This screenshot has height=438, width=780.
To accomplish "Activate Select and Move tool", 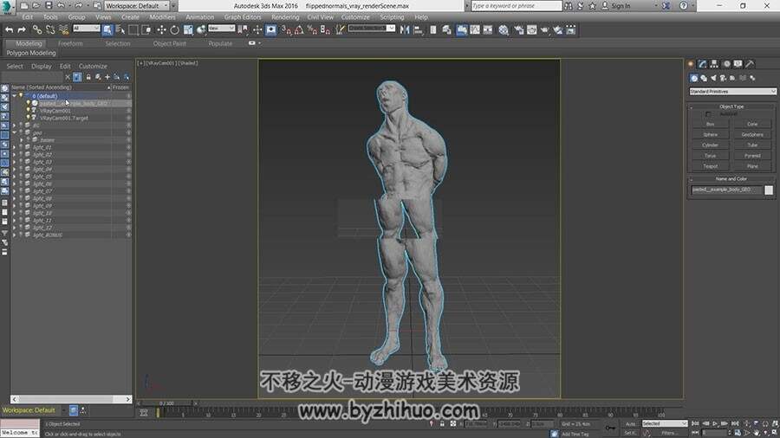I will [161, 29].
